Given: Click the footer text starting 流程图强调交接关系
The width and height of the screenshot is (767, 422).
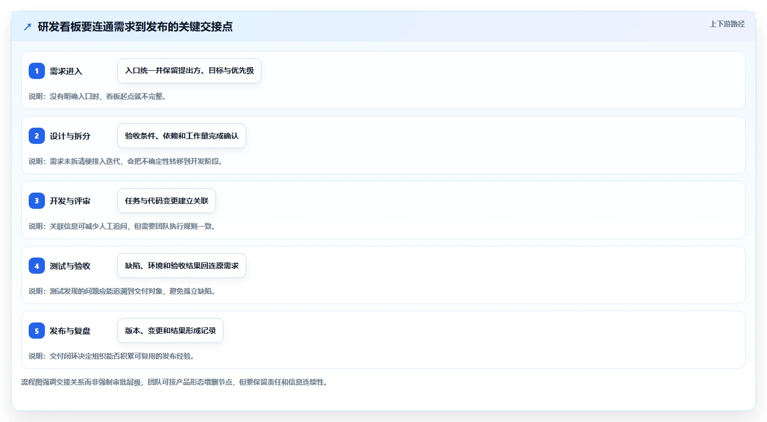Looking at the screenshot, I should 174,382.
